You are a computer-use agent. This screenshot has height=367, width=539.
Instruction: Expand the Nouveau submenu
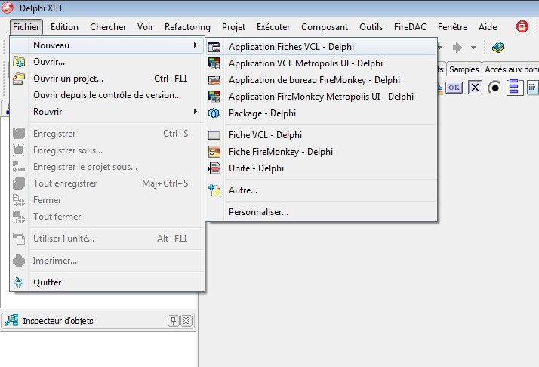tap(107, 45)
